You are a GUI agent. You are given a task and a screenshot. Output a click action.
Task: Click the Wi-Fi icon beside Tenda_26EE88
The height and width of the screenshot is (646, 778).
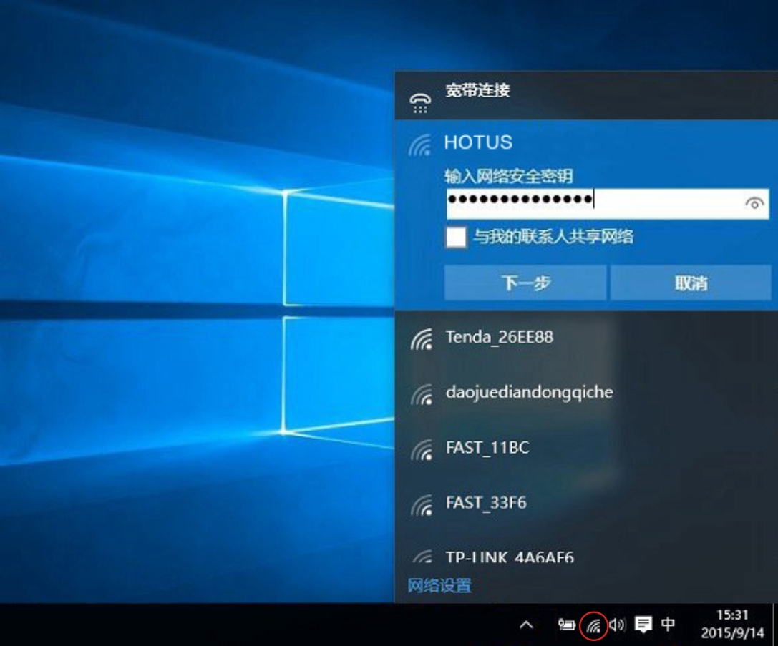pos(422,339)
